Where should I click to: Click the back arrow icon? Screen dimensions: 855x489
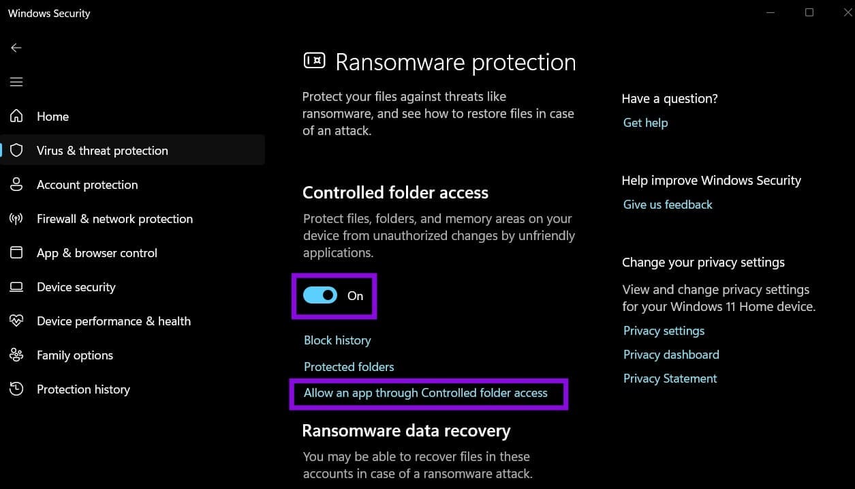pyautogui.click(x=16, y=48)
